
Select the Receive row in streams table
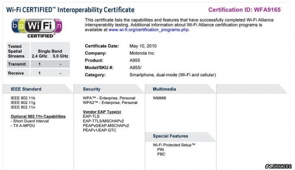(38, 73)
